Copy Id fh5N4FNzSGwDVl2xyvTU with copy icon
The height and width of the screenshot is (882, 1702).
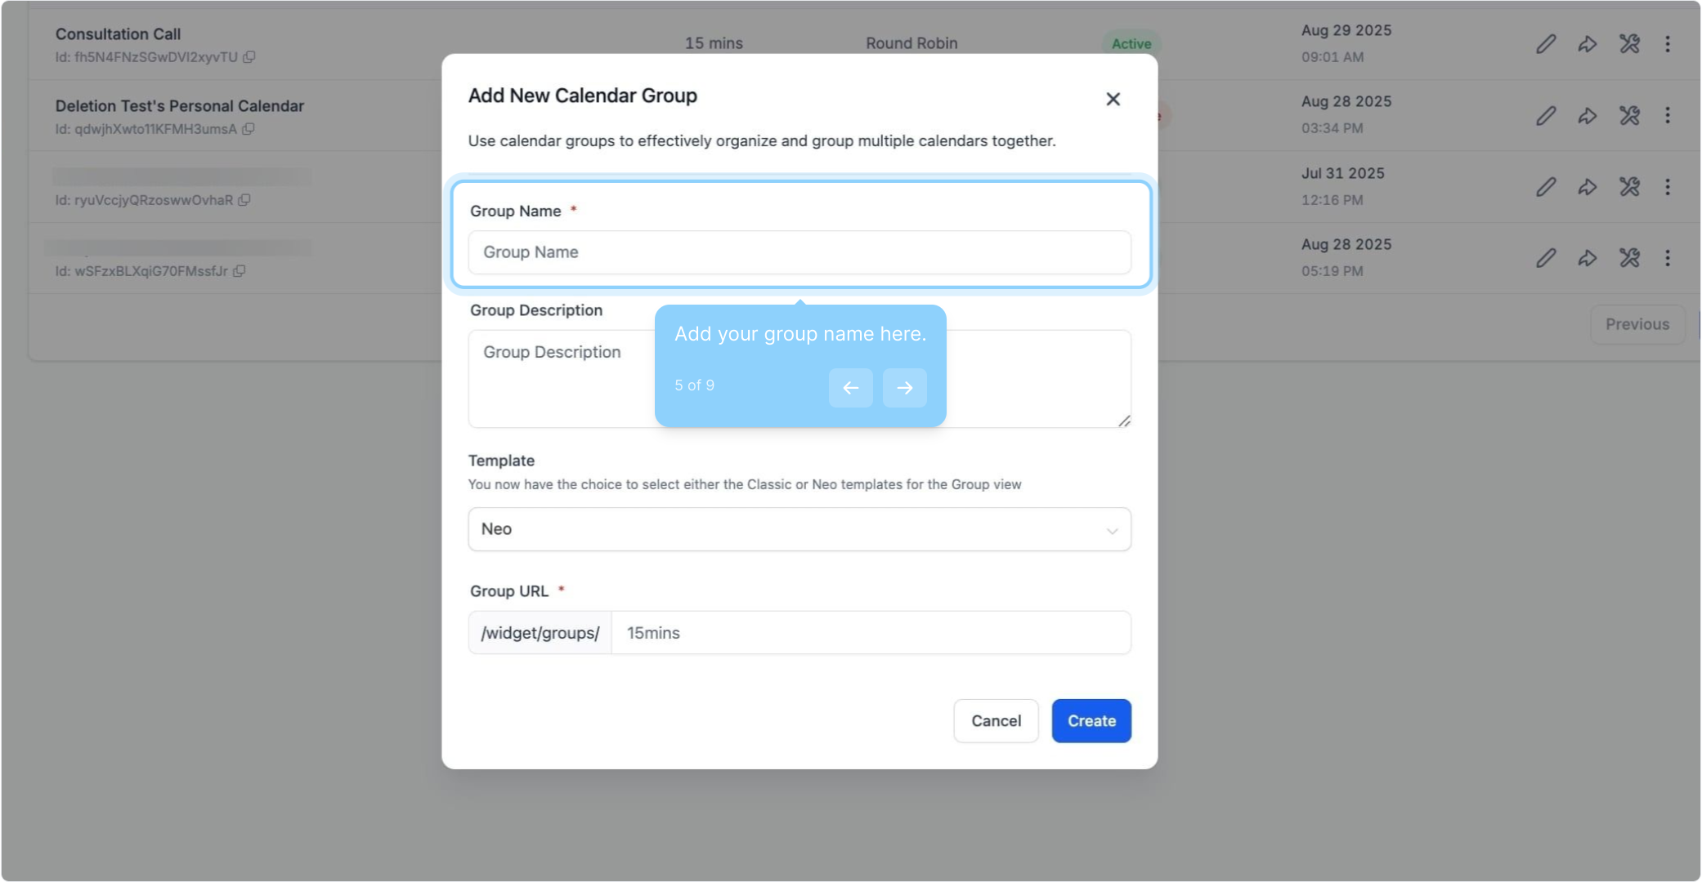pyautogui.click(x=249, y=57)
